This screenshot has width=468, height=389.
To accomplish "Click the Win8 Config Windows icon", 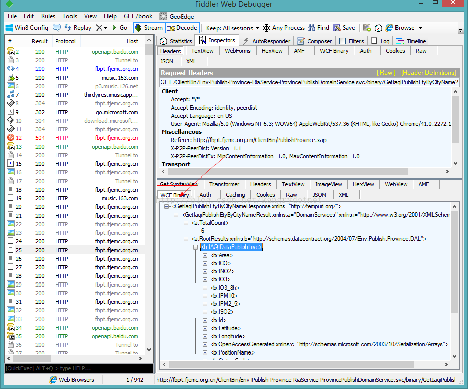I will point(9,28).
